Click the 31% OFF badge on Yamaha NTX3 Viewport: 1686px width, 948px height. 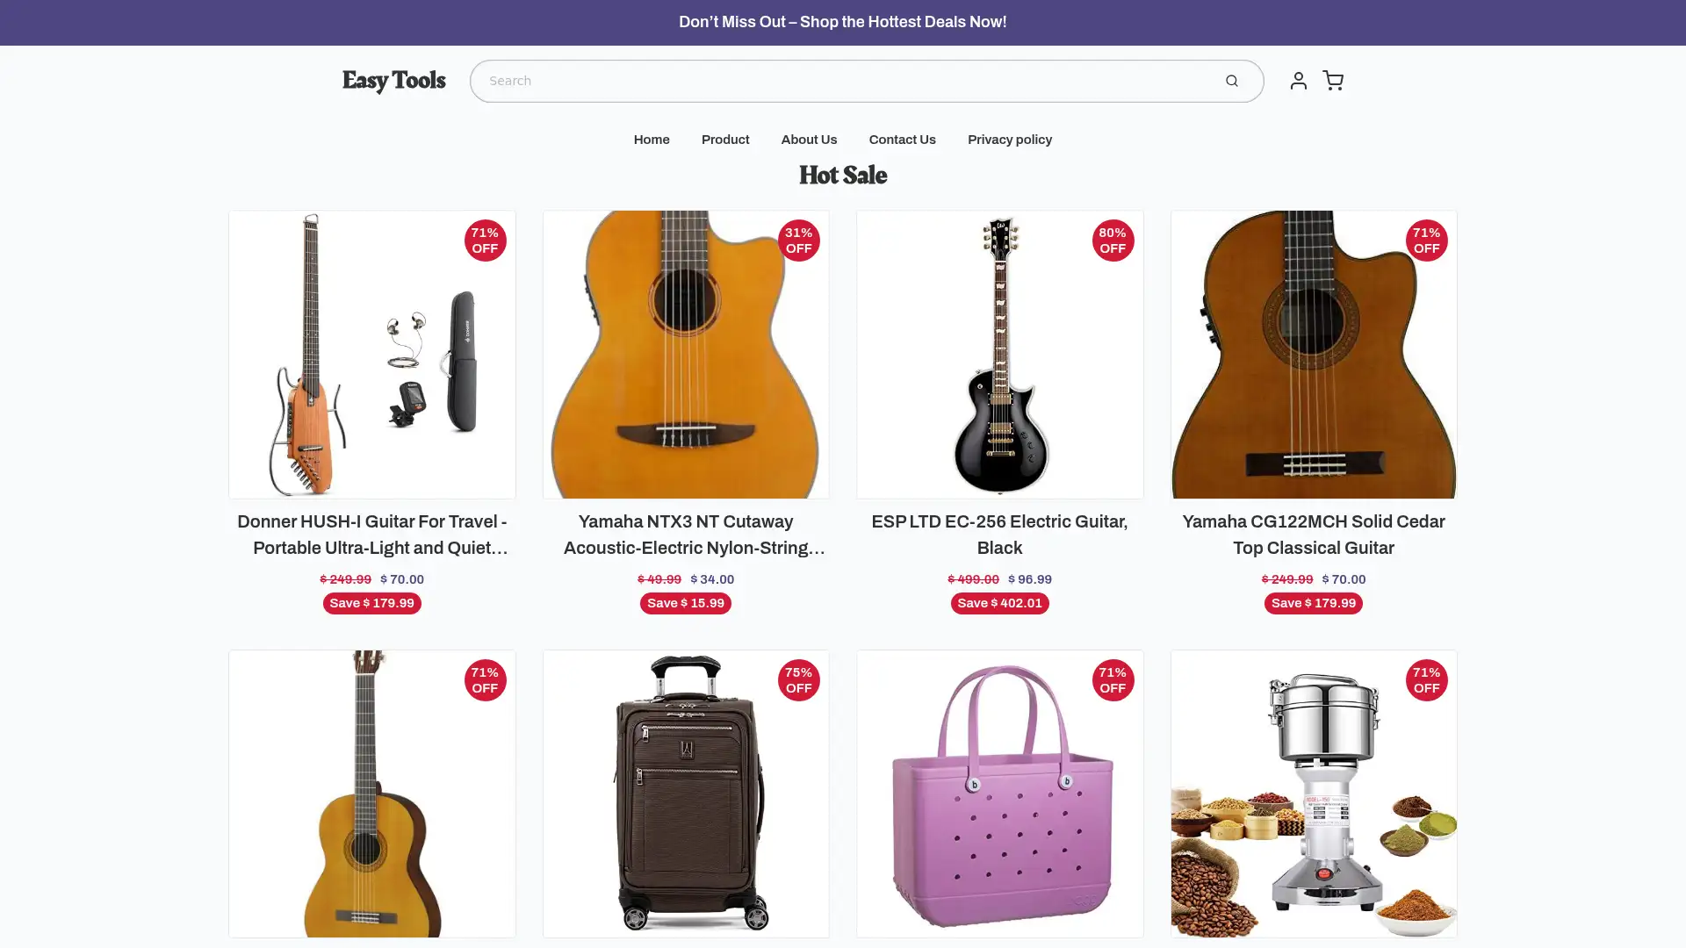[x=798, y=241]
